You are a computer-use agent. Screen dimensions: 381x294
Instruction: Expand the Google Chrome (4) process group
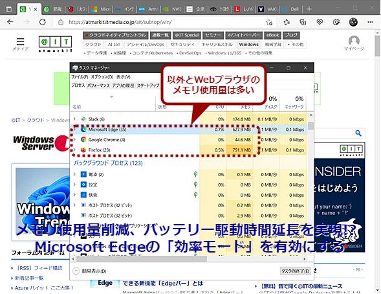(x=74, y=140)
